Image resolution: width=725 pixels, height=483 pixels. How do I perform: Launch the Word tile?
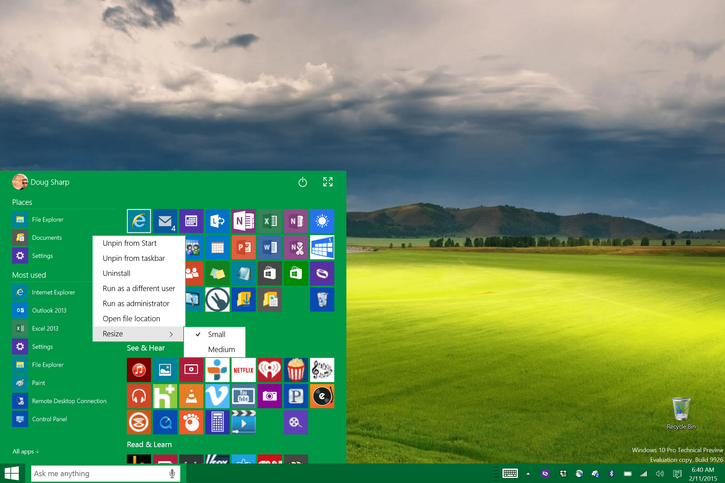coord(270,247)
